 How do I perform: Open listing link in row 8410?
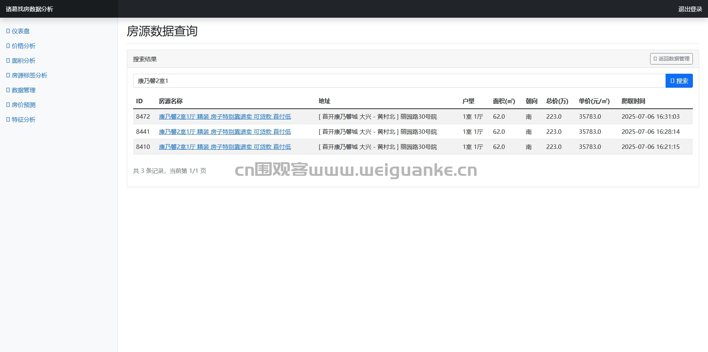pos(225,147)
